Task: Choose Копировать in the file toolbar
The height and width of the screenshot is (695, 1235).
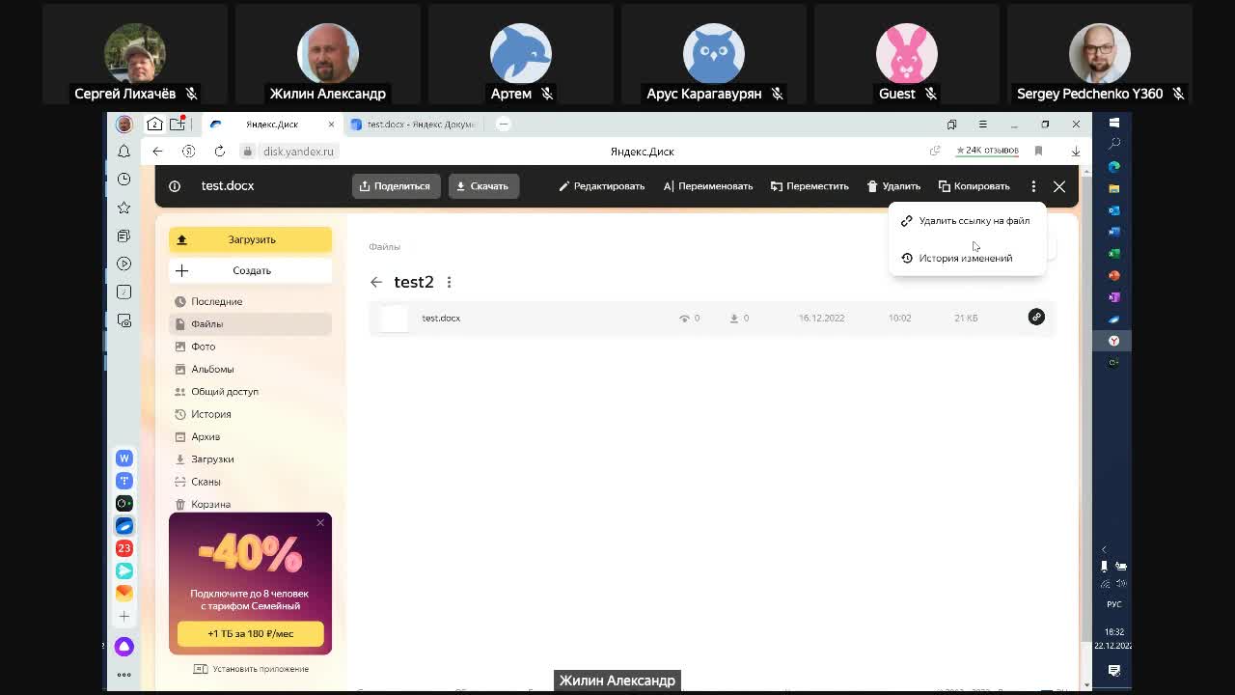Action: coord(974,186)
